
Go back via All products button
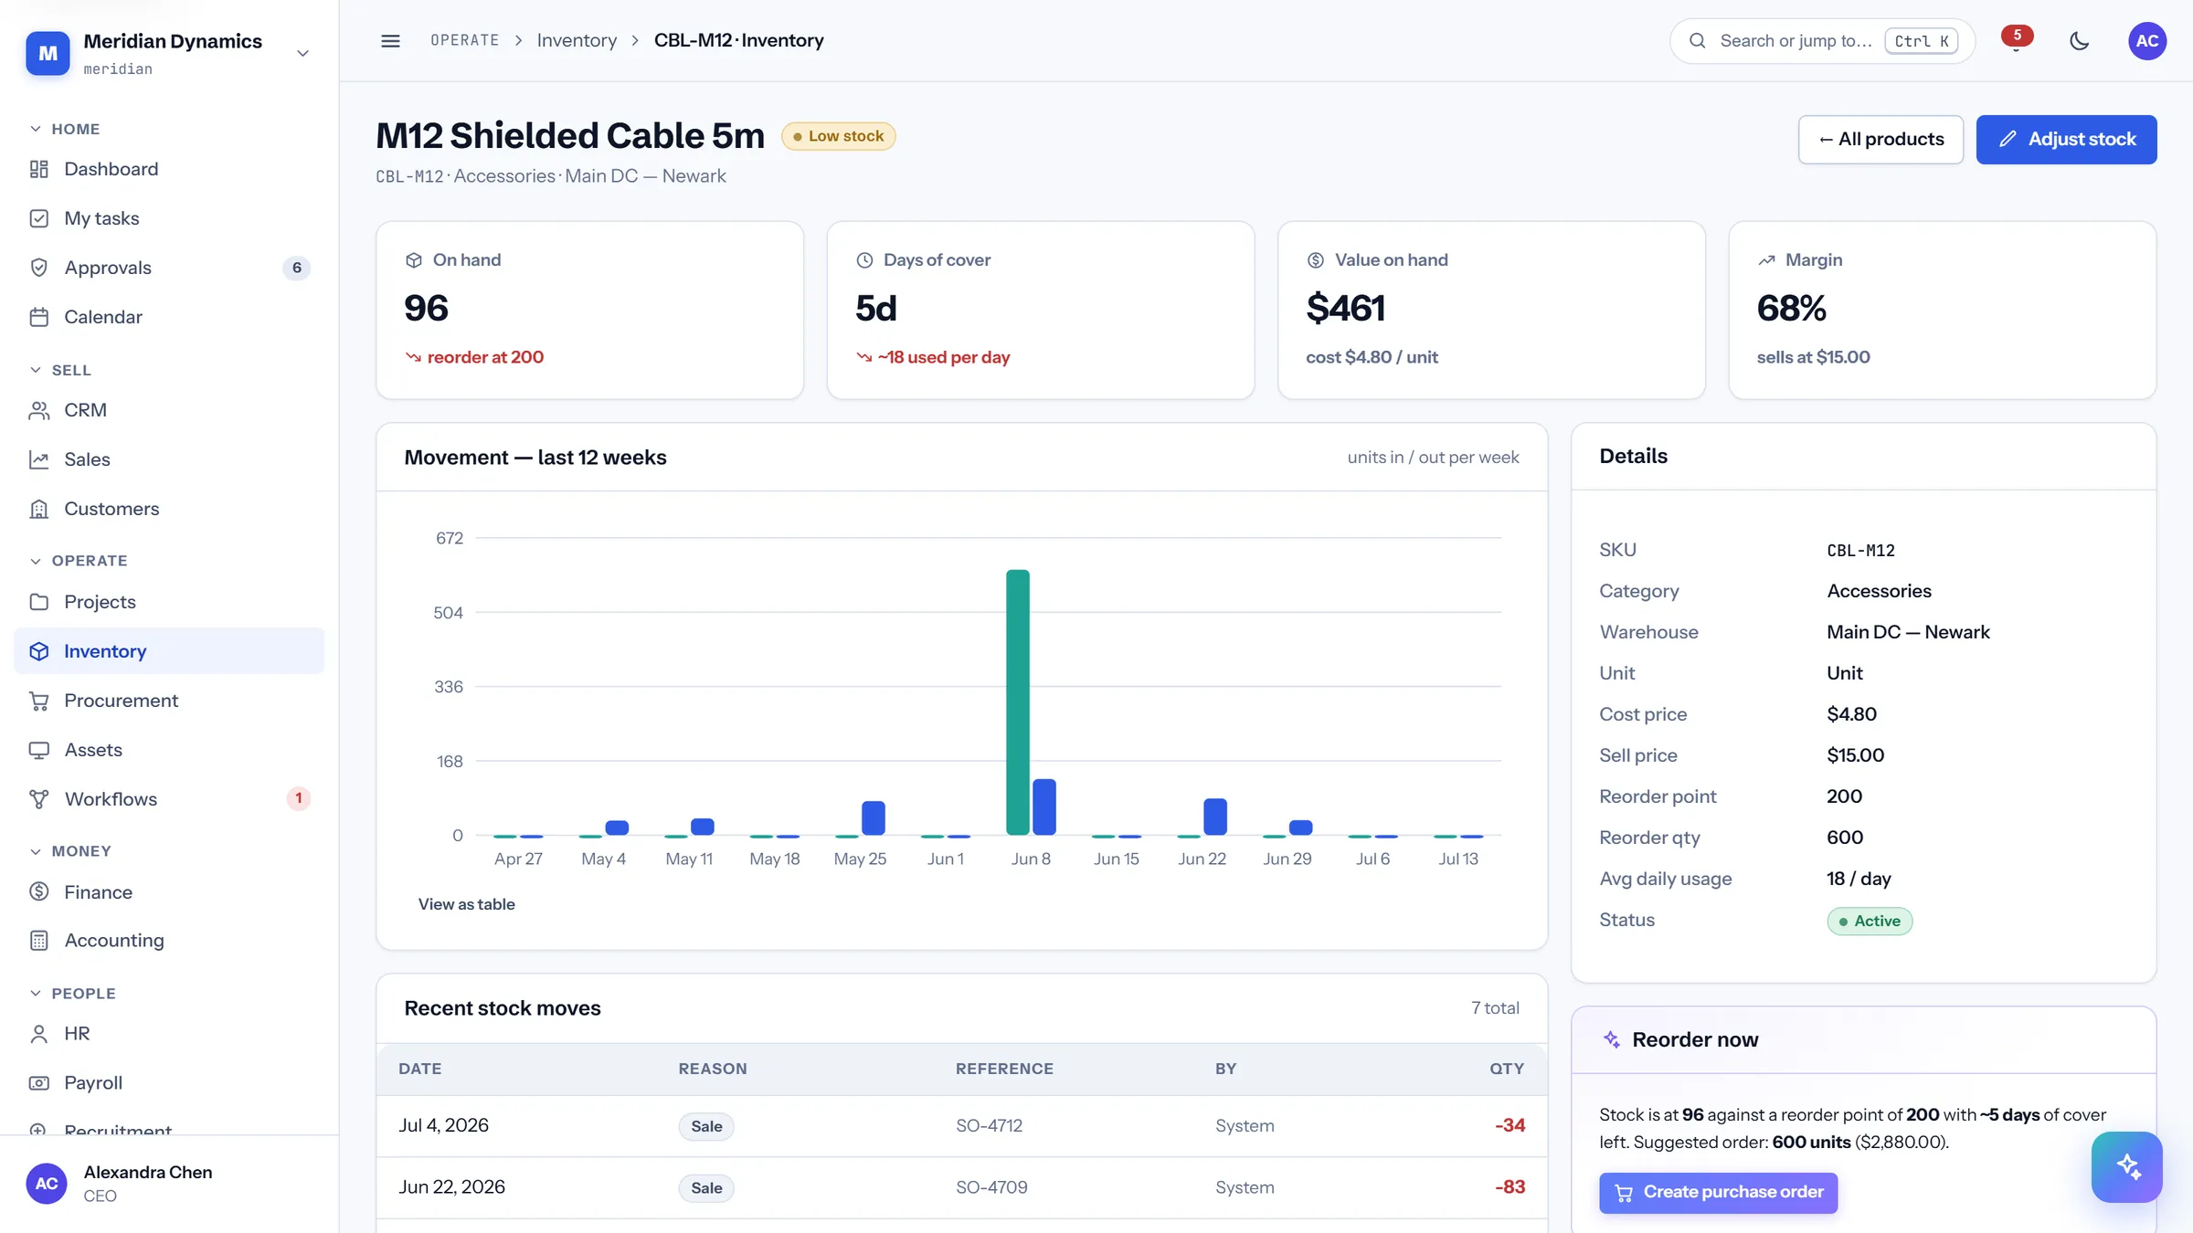pos(1880,140)
